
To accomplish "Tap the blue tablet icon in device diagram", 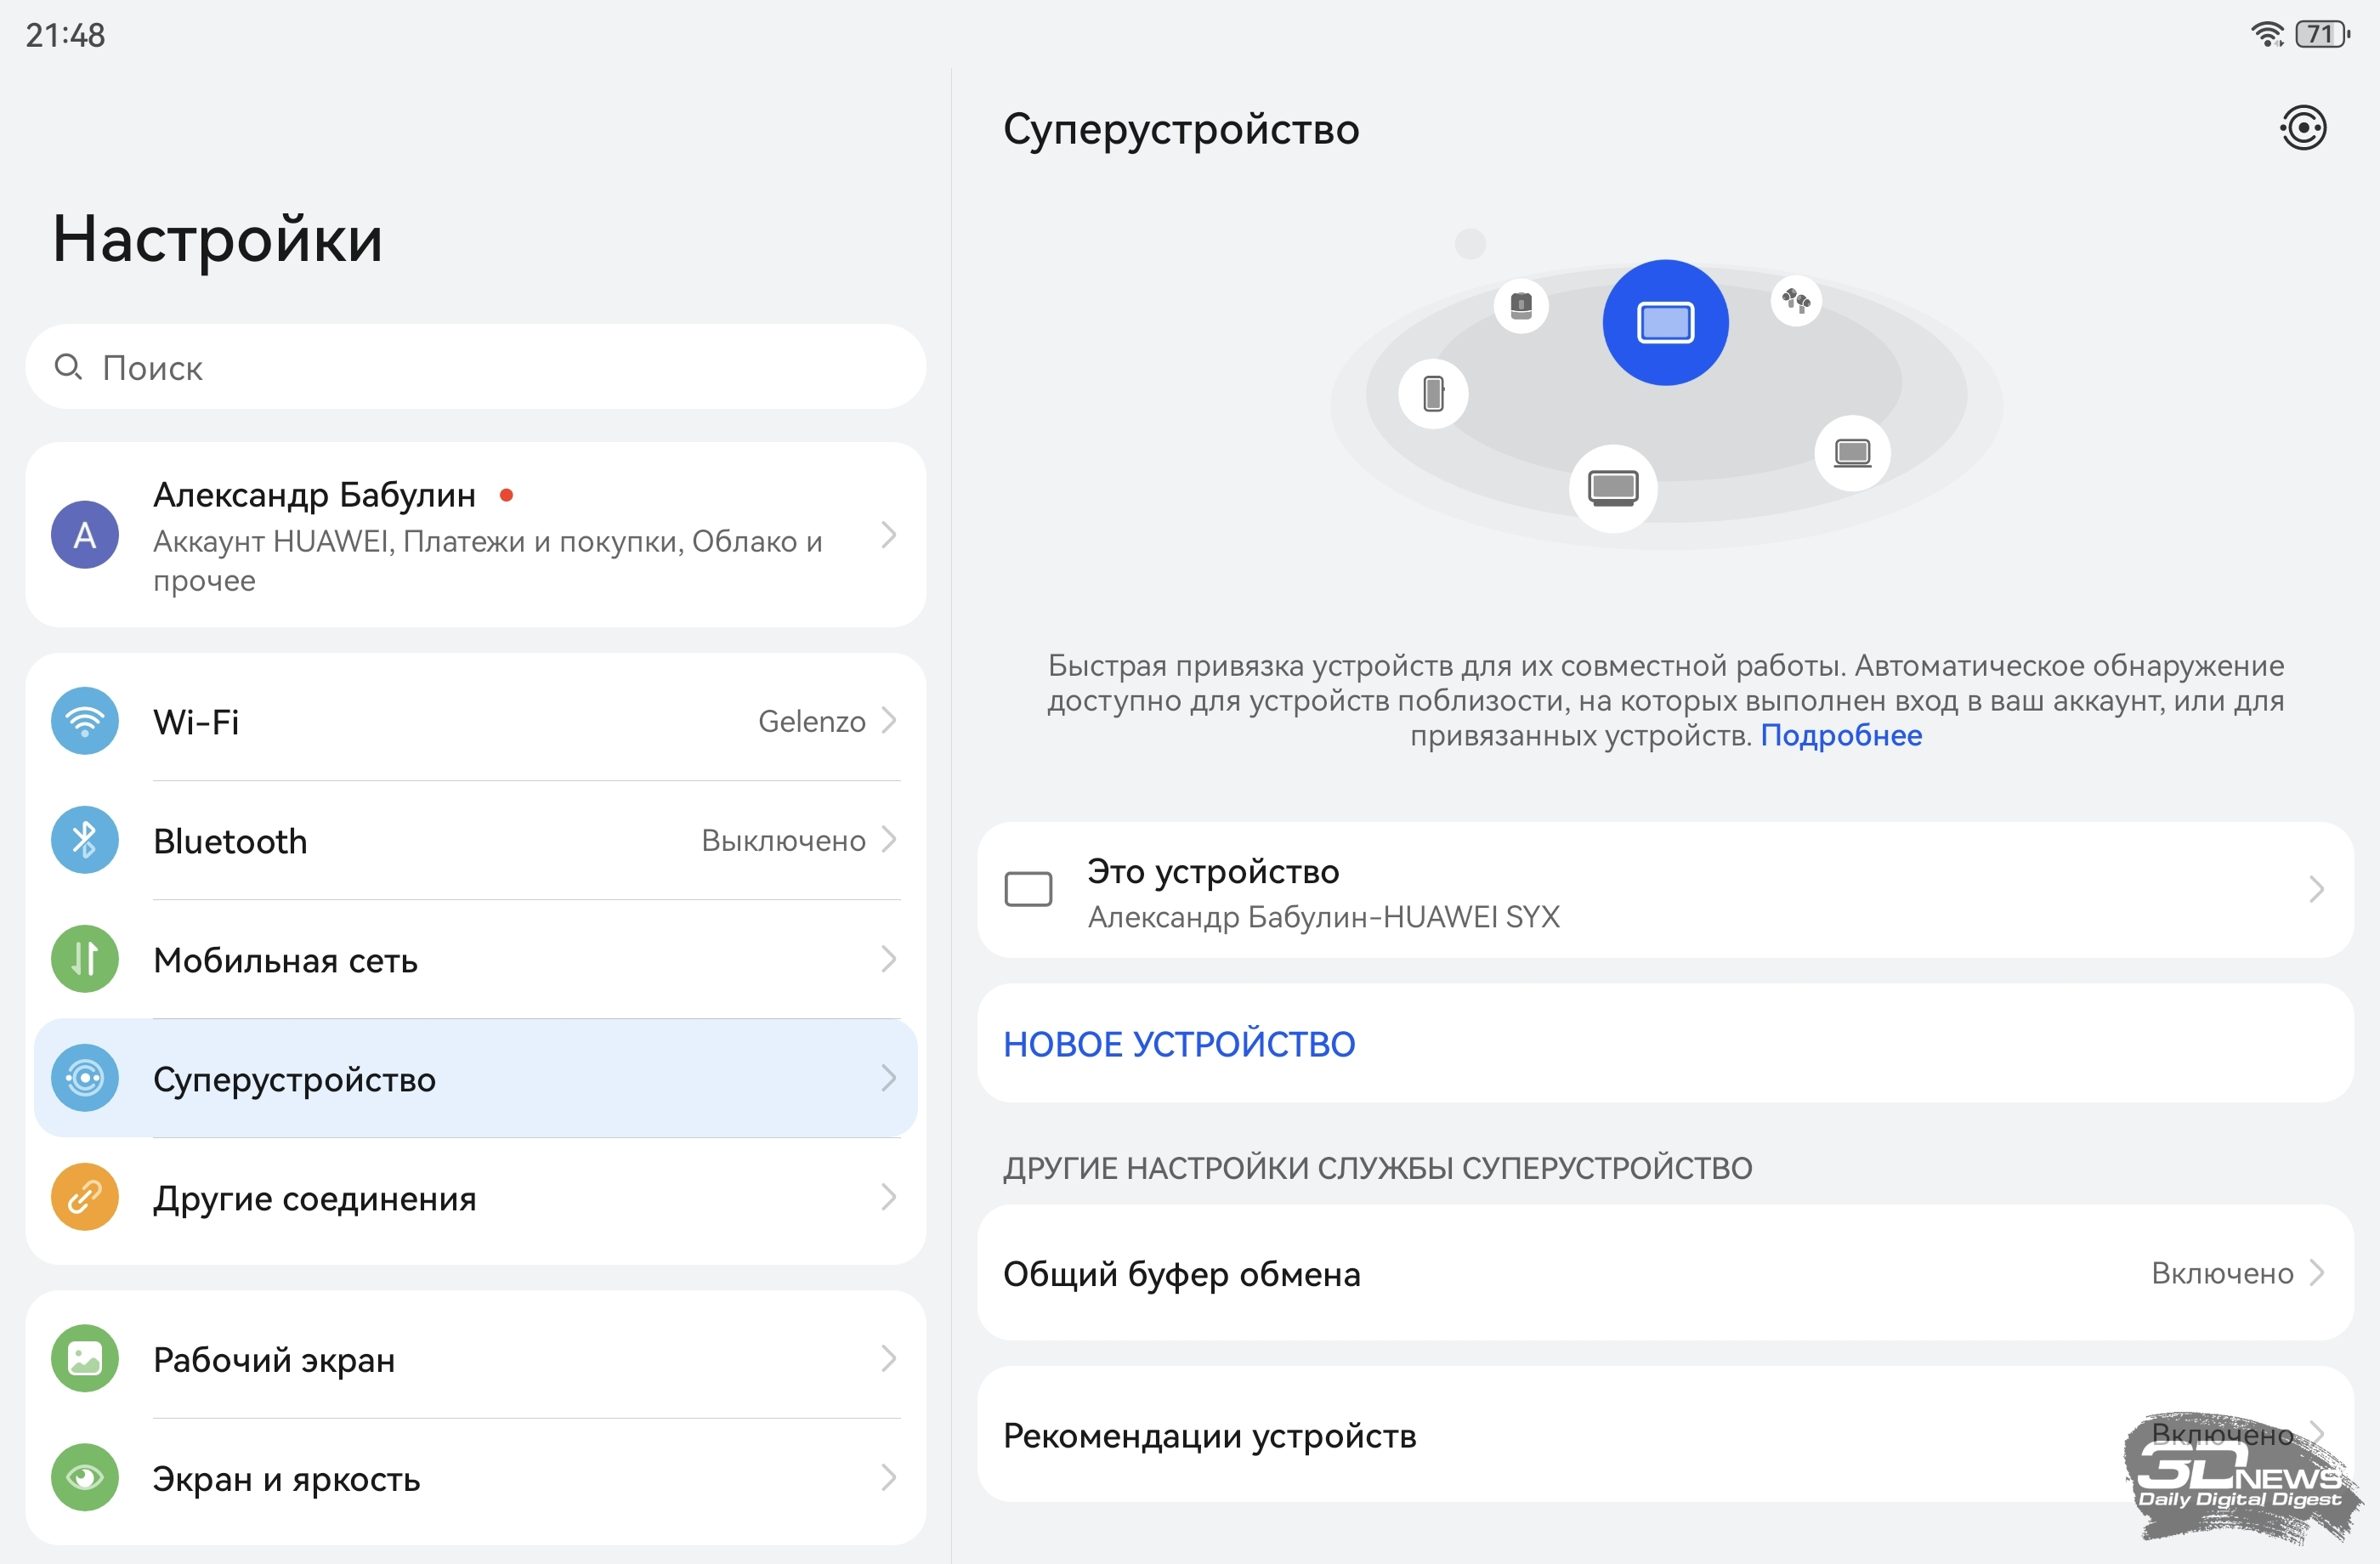I will (1665, 323).
